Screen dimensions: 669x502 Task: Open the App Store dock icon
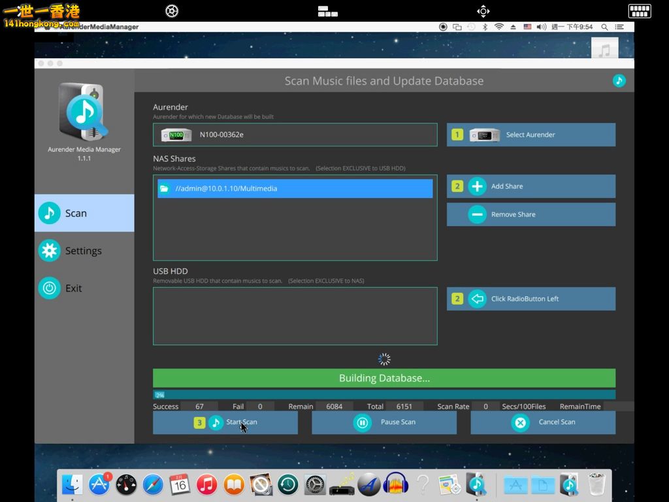click(x=99, y=484)
